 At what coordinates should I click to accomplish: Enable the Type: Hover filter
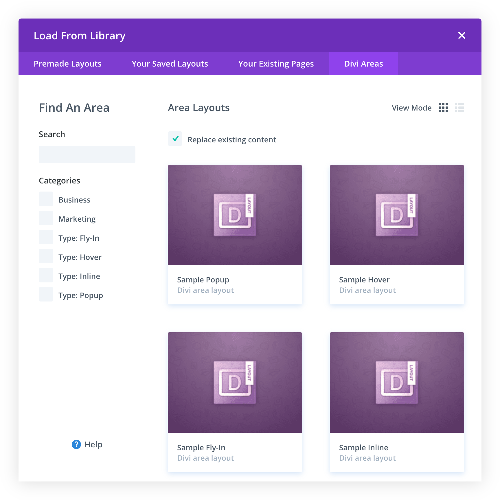point(46,256)
